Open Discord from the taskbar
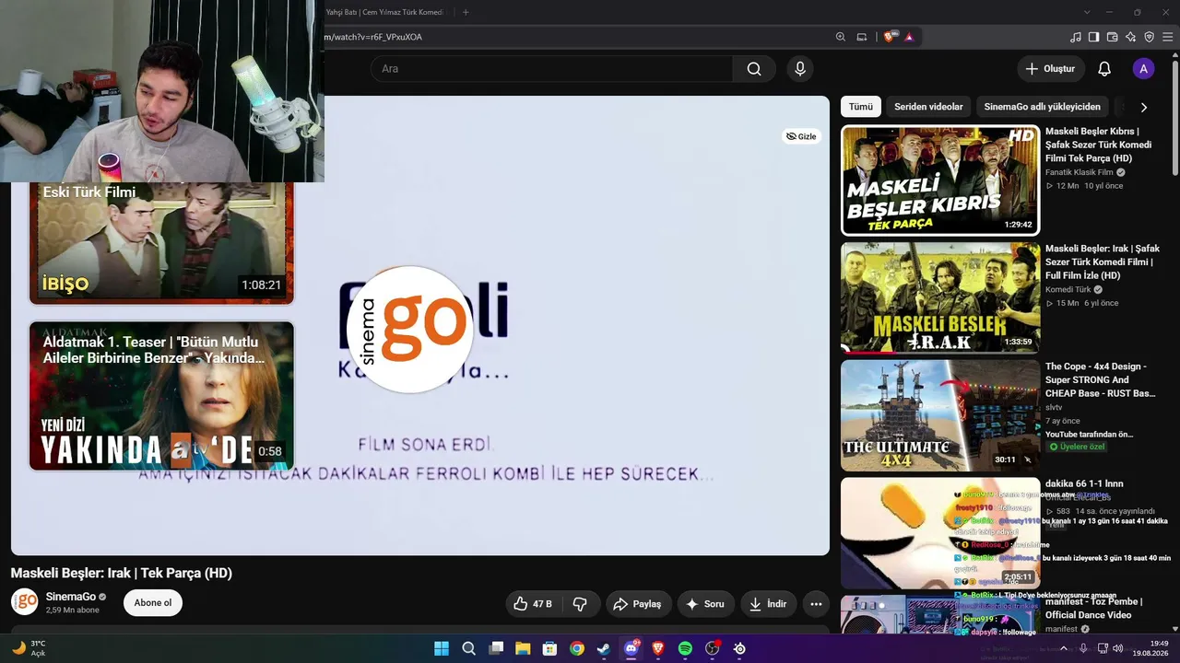Viewport: 1180px width, 663px height. click(631, 648)
